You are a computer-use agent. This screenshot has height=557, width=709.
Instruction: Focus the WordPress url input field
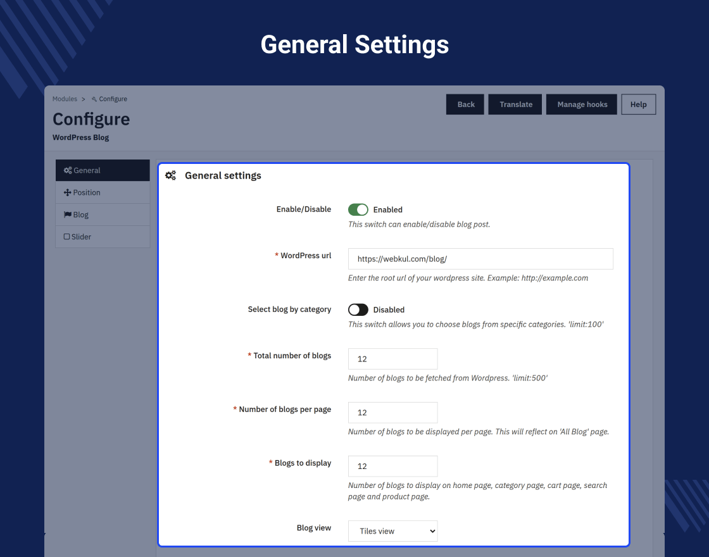[480, 259]
